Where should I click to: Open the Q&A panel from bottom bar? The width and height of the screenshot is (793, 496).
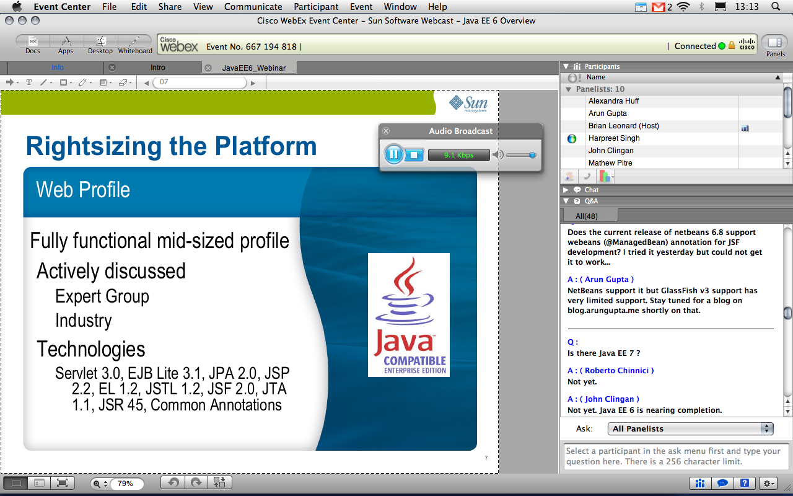[x=745, y=484]
